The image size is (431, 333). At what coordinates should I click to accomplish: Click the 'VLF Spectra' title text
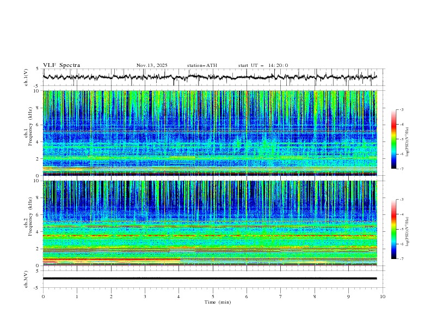(x=61, y=65)
